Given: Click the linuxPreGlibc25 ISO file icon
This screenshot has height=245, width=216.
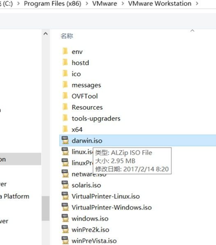Looking at the screenshot, I should pos(65,162).
